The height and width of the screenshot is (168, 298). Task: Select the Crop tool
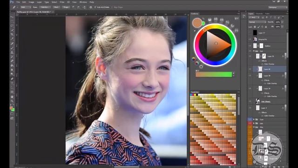(12, 35)
